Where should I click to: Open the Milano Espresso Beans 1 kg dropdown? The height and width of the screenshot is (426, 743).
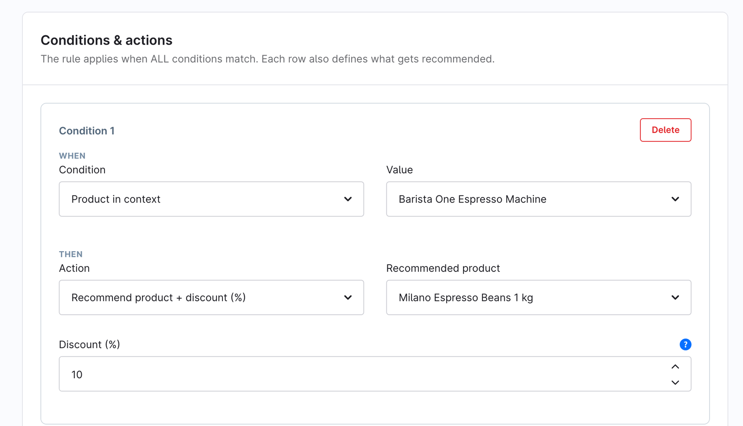(539, 298)
